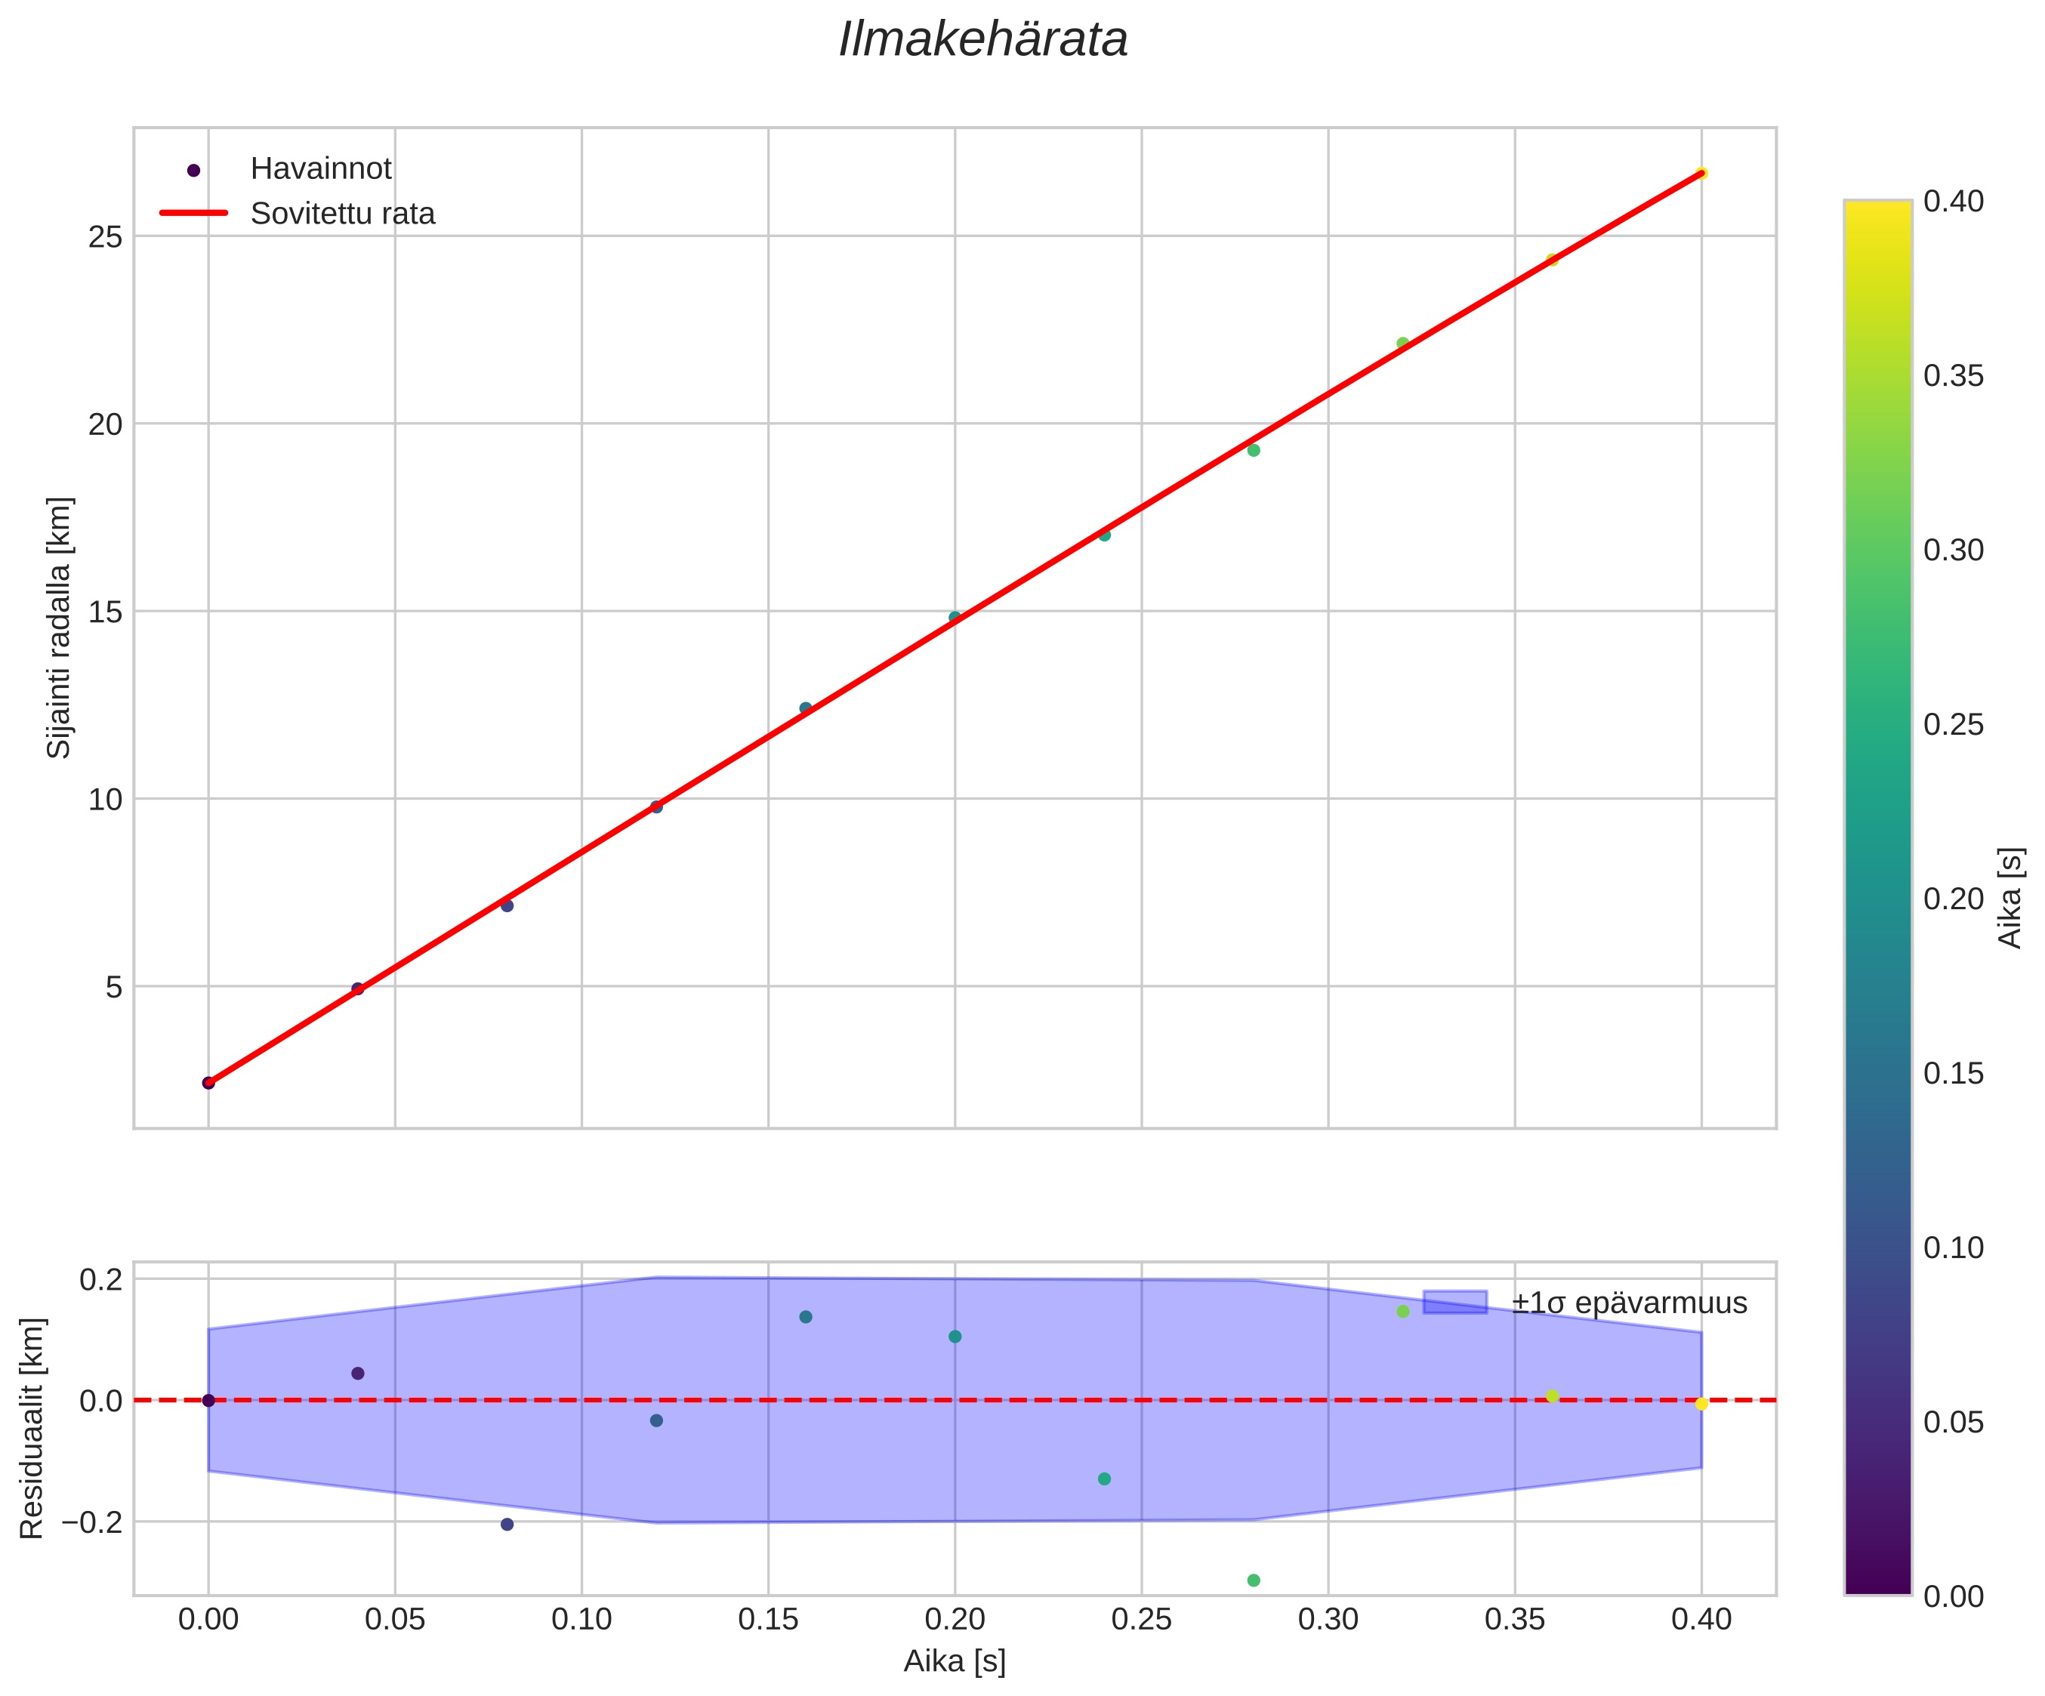Click the Residuaalit [km] axis label

point(32,1428)
